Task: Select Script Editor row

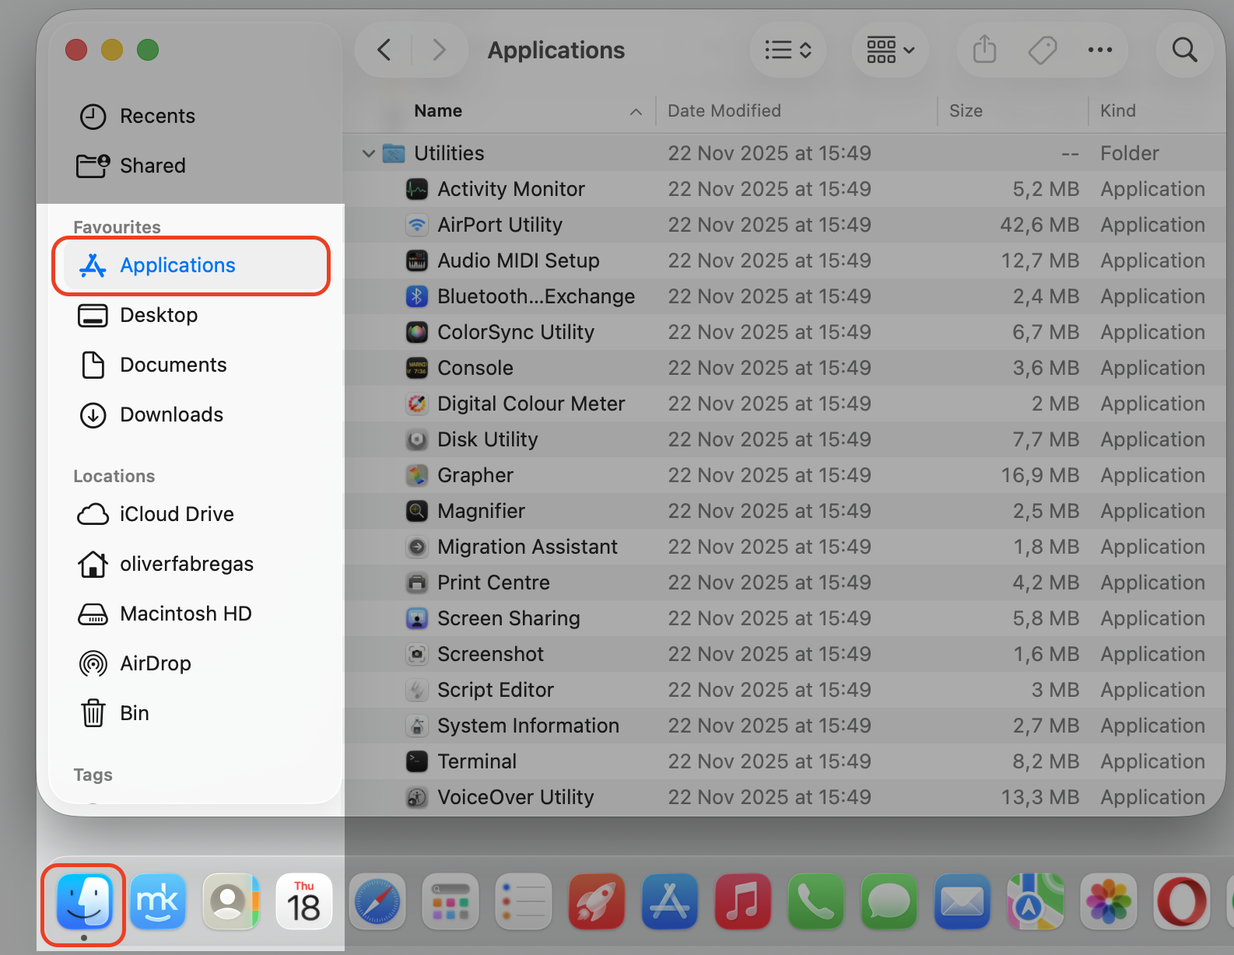Action: [784, 690]
